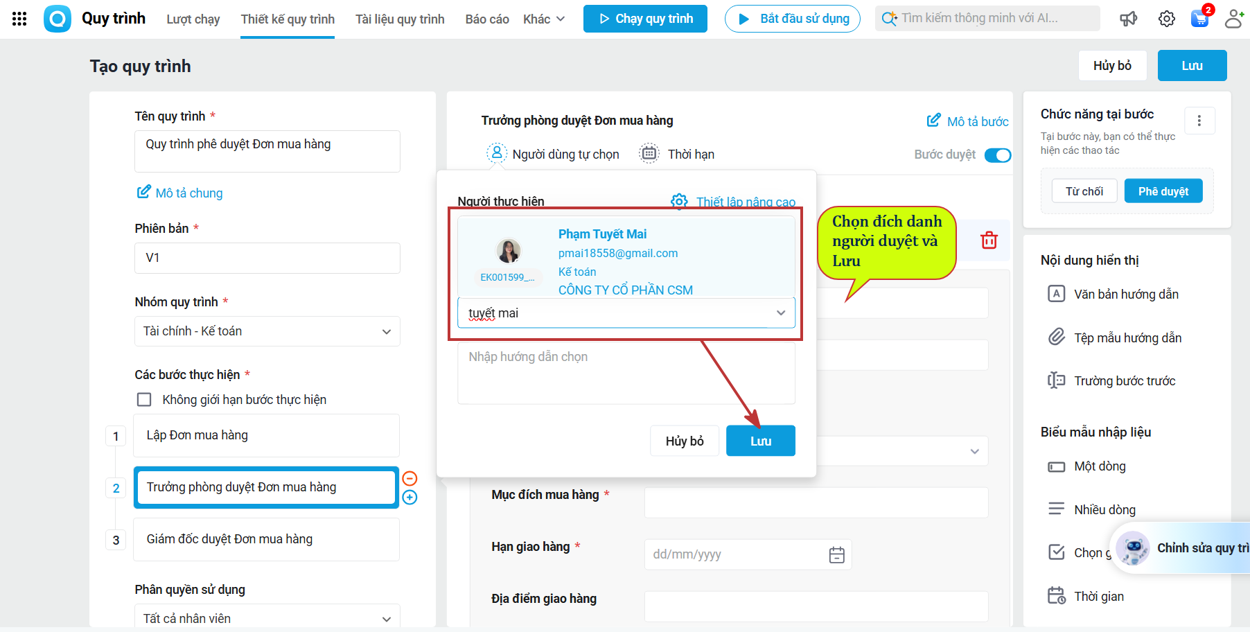This screenshot has height=632, width=1250.
Task: Click calendar icon in Hạn giao hàng field
Action: [837, 554]
